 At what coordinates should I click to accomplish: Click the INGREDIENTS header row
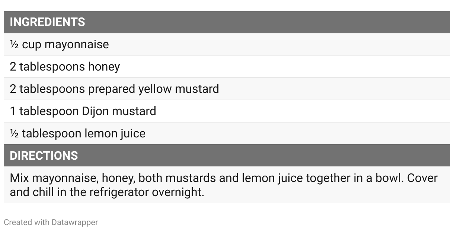pyautogui.click(x=227, y=22)
